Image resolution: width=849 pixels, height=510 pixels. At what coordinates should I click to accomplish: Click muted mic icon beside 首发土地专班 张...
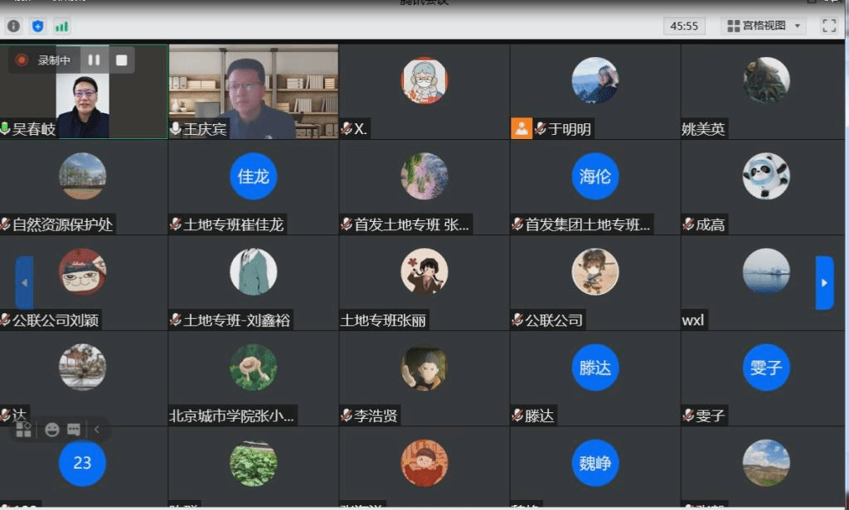(347, 224)
